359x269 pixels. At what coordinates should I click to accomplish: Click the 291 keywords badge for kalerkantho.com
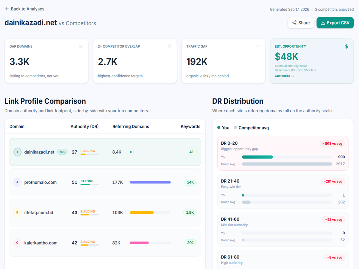coord(190,243)
